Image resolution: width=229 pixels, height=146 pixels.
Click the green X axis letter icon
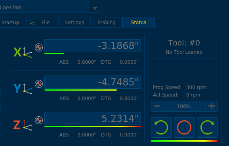click(x=17, y=52)
